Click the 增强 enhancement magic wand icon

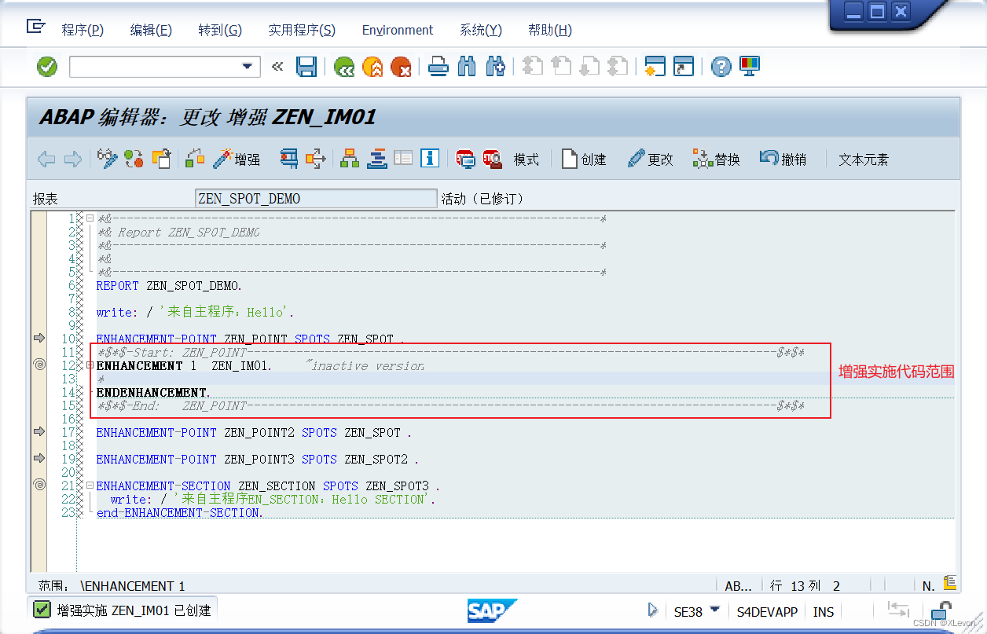coord(235,158)
